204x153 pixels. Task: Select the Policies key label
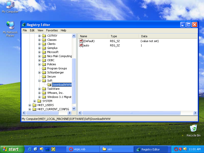click(x=52, y=64)
